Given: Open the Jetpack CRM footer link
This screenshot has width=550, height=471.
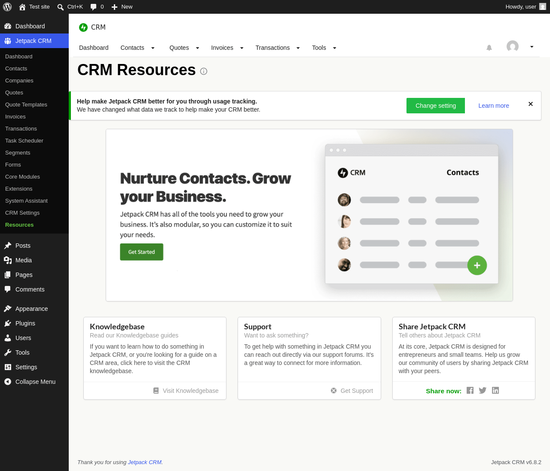Looking at the screenshot, I should (x=145, y=462).
